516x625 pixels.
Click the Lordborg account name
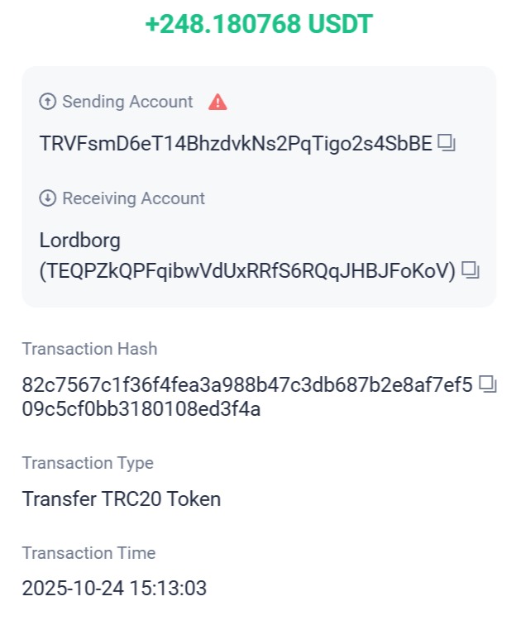tap(80, 241)
